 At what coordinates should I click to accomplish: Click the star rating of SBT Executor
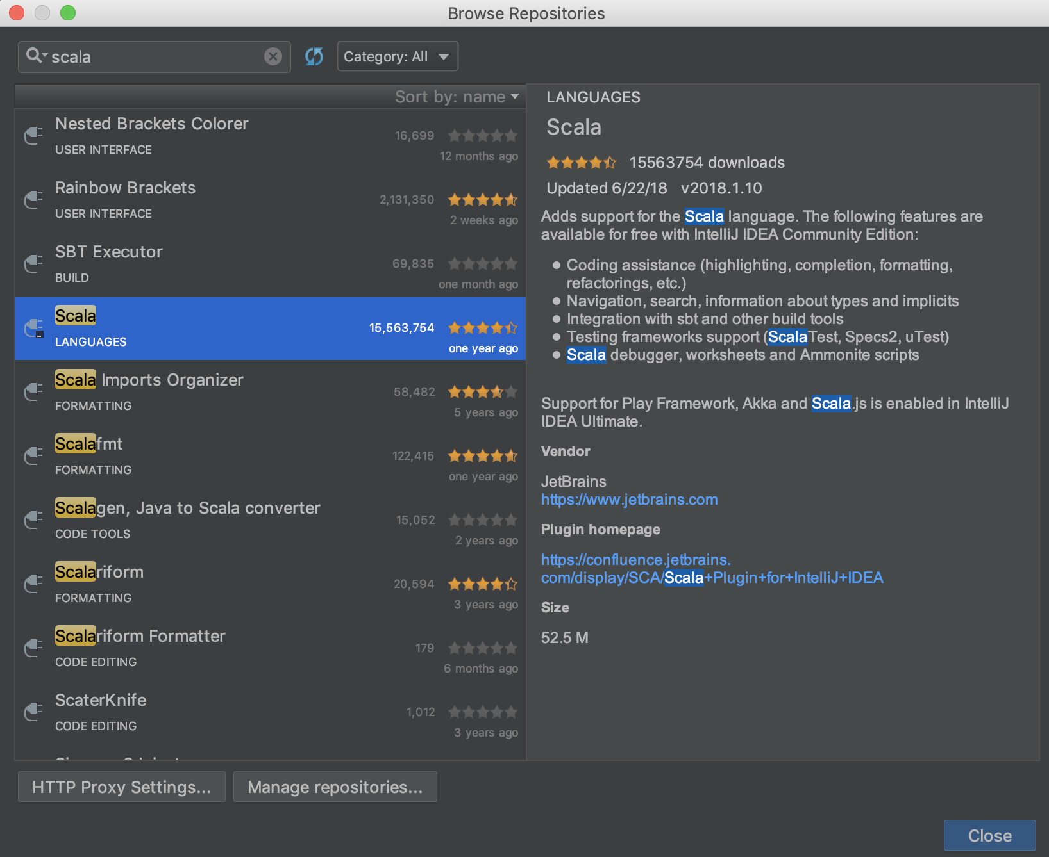point(483,264)
